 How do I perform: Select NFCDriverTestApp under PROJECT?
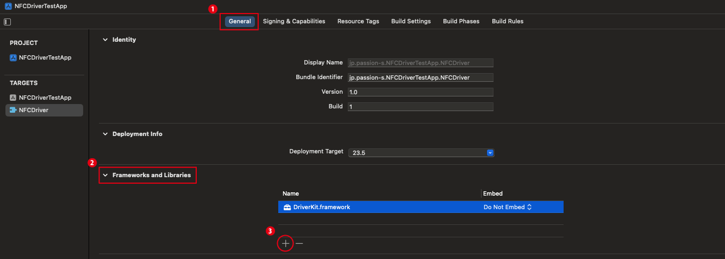point(44,57)
